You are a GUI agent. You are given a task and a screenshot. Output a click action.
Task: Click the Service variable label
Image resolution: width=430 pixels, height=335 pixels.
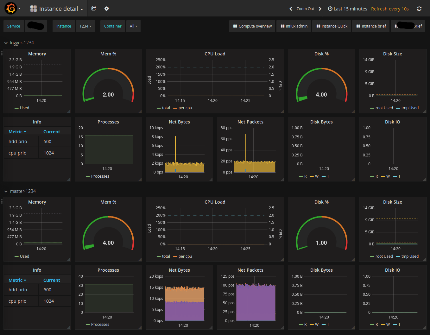[x=14, y=26]
